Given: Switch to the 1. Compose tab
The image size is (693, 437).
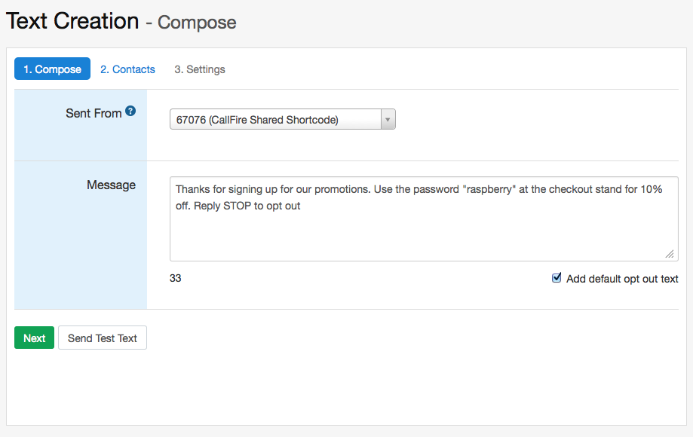Looking at the screenshot, I should click(52, 69).
